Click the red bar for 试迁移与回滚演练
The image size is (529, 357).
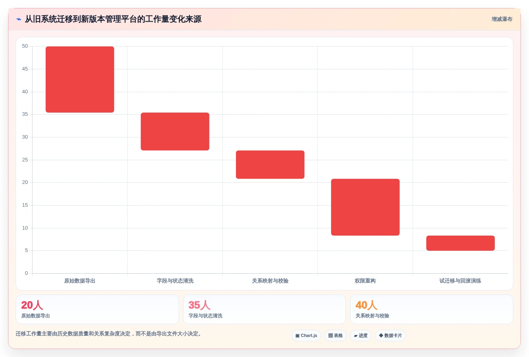click(460, 243)
